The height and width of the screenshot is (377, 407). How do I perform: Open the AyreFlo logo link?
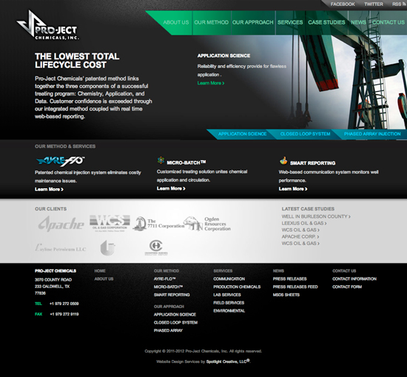click(61, 161)
